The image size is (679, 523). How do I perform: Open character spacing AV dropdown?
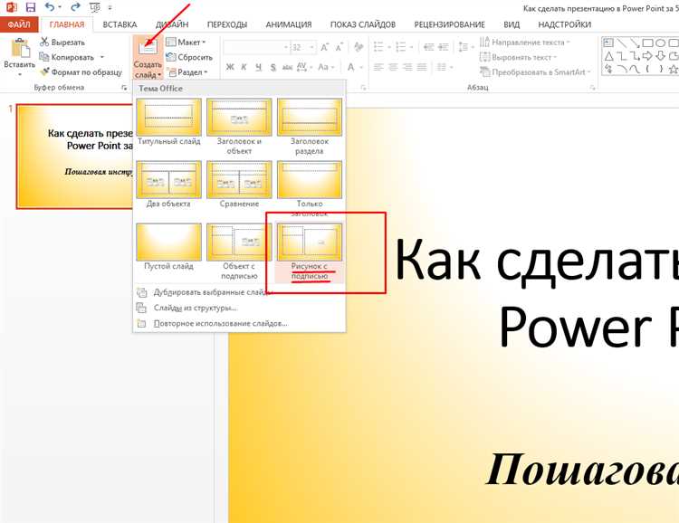303,67
